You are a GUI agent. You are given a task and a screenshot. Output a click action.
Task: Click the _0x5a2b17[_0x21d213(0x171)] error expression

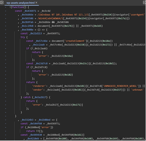(x=64, y=105)
